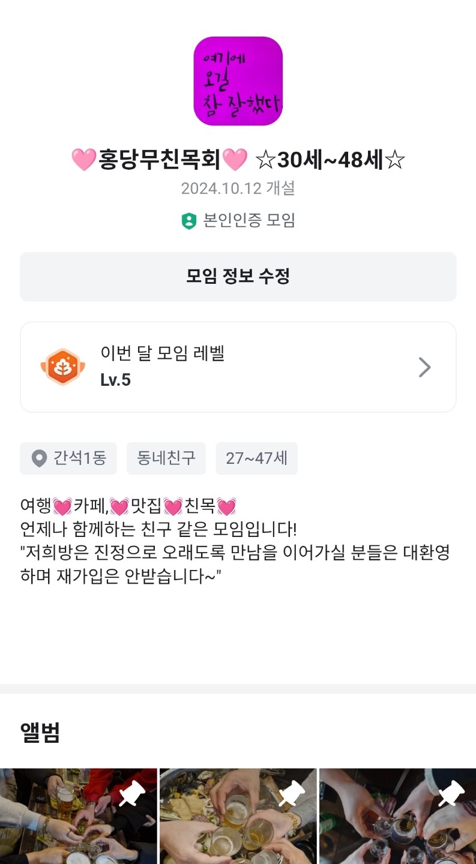The image size is (476, 864).
Task: Open the 앨범 section heading
Action: [x=40, y=733]
